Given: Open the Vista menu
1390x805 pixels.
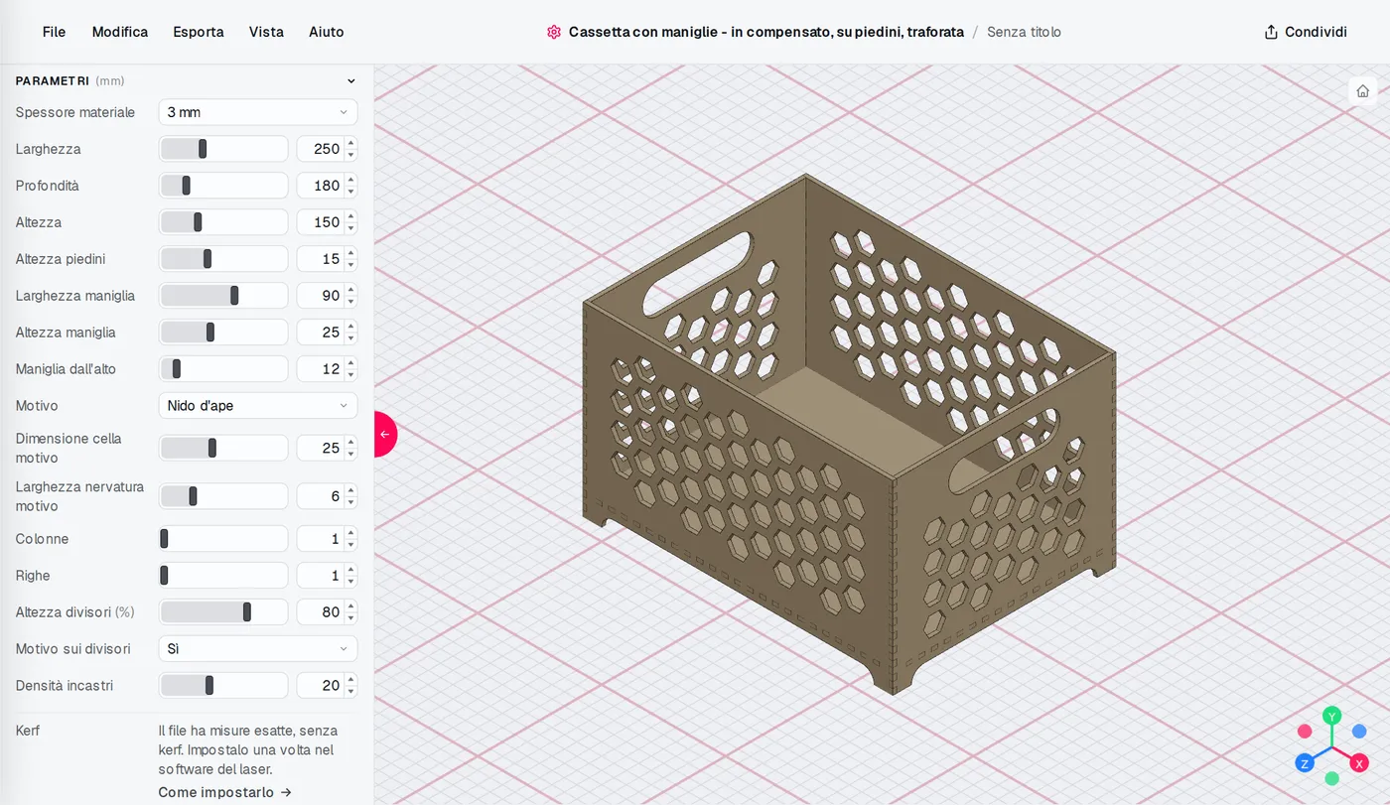Looking at the screenshot, I should point(266,32).
